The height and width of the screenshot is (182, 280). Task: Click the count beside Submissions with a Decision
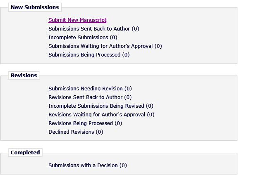point(123,165)
